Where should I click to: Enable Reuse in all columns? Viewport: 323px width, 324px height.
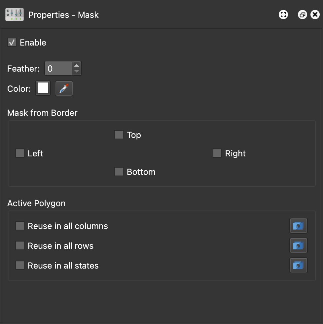(20, 226)
